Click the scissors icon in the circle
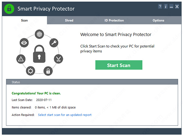The image size is (183, 136). tap(58, 59)
